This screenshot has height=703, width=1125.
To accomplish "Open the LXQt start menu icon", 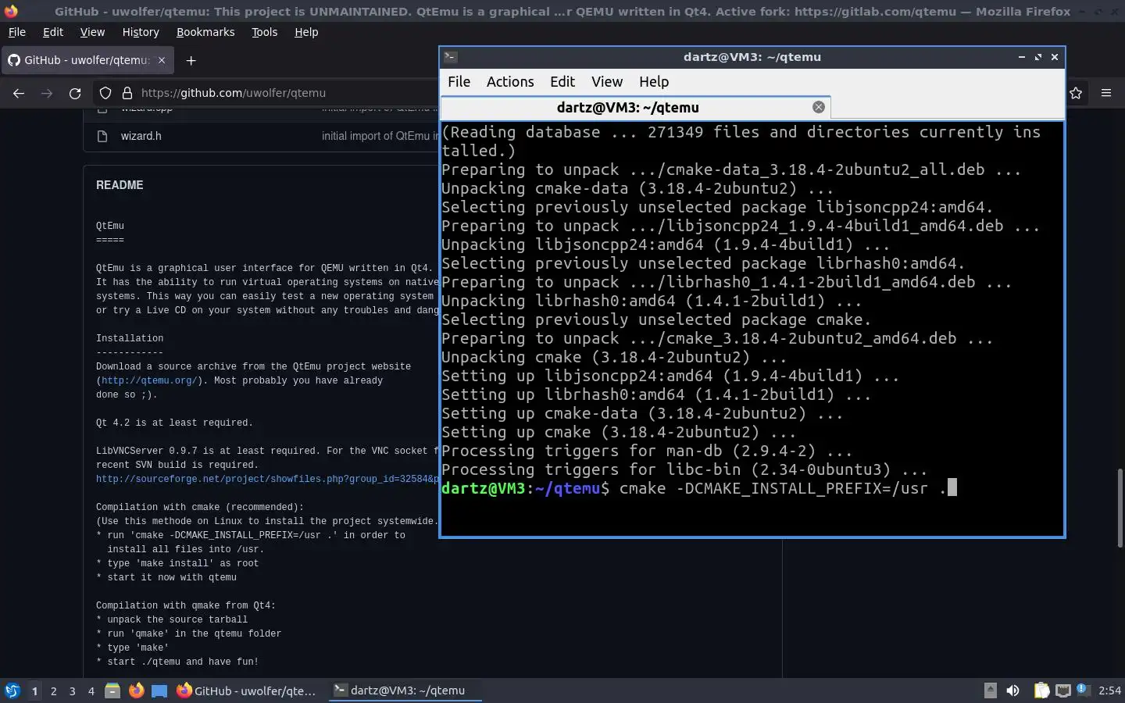I will pos(12,691).
